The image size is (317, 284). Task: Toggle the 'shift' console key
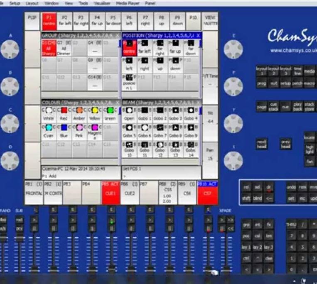click(246, 198)
